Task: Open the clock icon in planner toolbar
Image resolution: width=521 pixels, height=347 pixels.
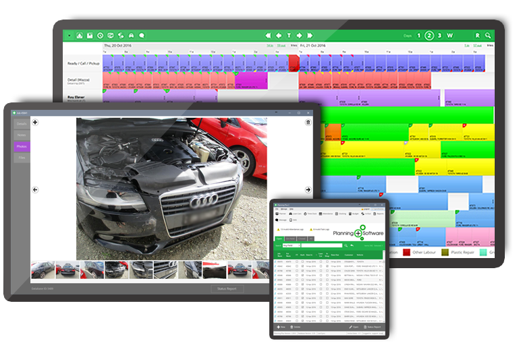Action: point(100,36)
